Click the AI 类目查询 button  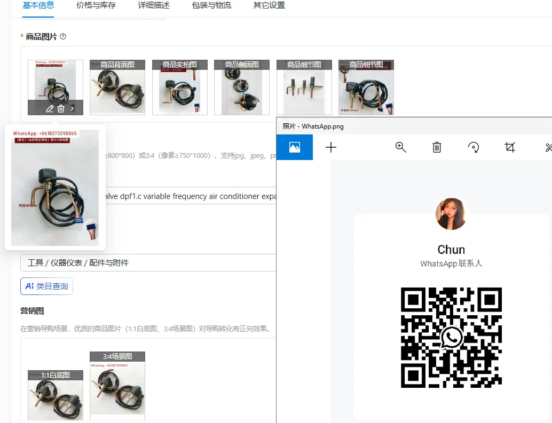click(46, 286)
